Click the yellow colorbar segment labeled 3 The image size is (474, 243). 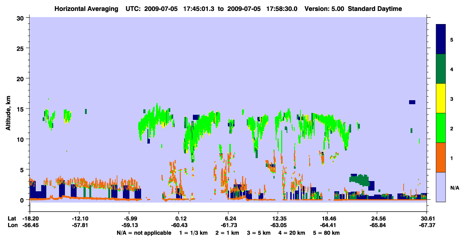[441, 98]
